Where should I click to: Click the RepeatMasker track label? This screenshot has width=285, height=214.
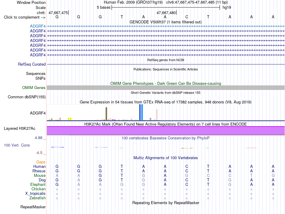(33, 207)
